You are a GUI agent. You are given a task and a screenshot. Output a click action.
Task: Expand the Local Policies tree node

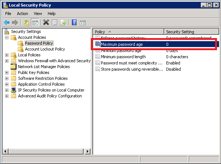pos(7,55)
